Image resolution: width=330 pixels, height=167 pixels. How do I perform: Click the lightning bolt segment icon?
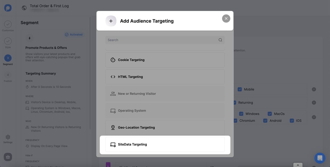[29, 38]
